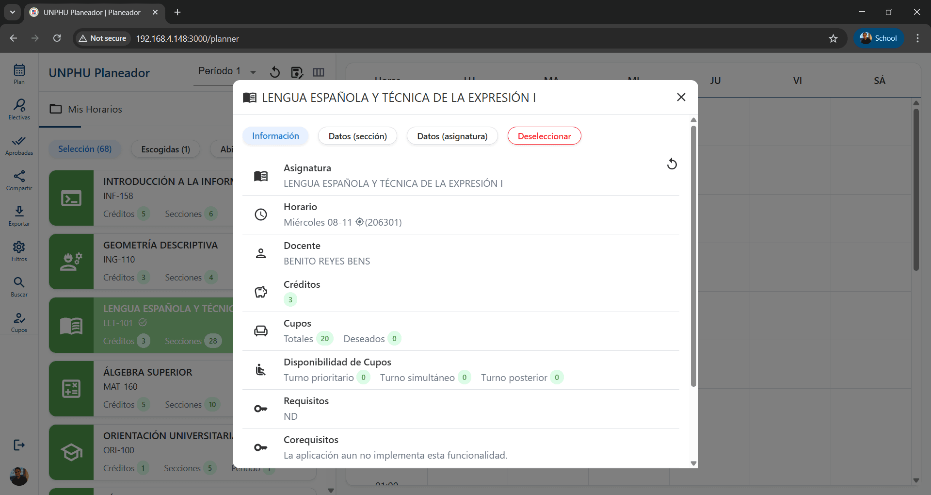Image resolution: width=931 pixels, height=495 pixels.
Task: Click the save schedule icon in header
Action: pyautogui.click(x=297, y=72)
